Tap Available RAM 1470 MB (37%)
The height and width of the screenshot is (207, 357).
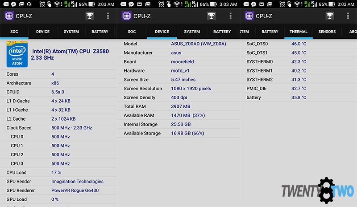tap(188, 115)
